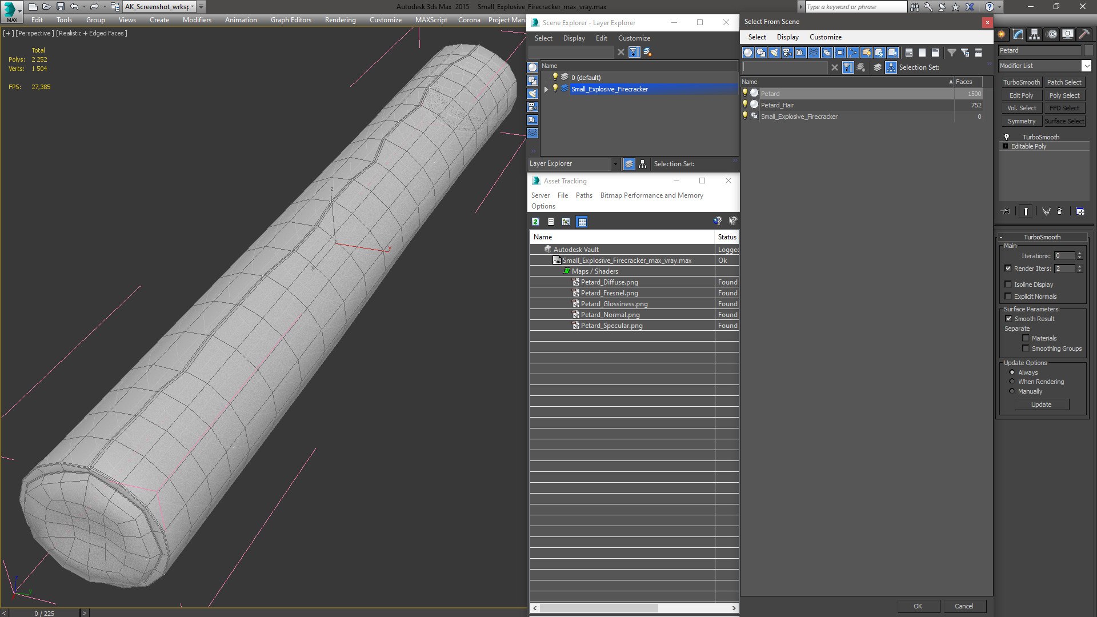The height and width of the screenshot is (617, 1097).
Task: Enable the Isoline Display checkbox
Action: (x=1008, y=285)
